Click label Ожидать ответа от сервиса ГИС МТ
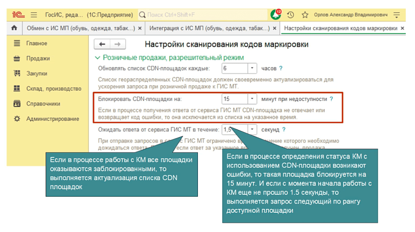415x232 pixels. [x=158, y=129]
